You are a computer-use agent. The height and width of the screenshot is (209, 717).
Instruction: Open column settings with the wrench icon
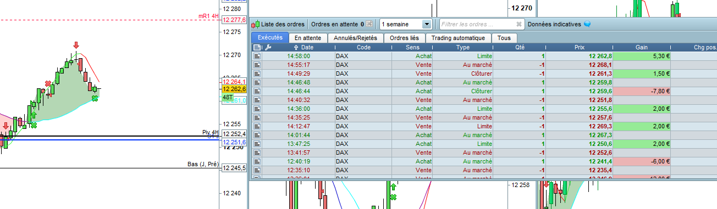click(268, 48)
